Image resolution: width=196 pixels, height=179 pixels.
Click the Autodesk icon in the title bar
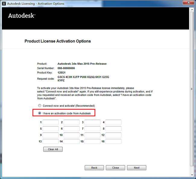(x=4, y=4)
